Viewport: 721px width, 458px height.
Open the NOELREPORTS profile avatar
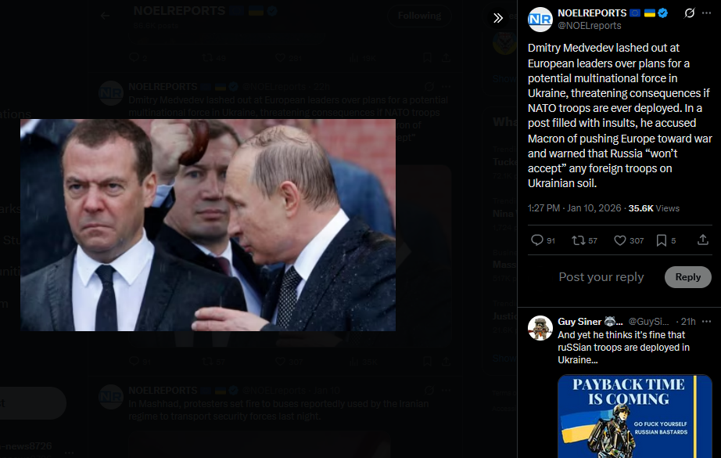coord(540,20)
